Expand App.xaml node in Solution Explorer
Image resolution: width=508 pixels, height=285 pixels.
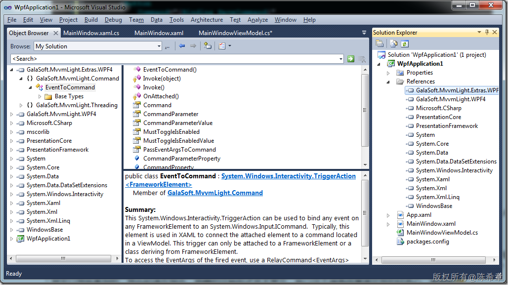coord(388,215)
